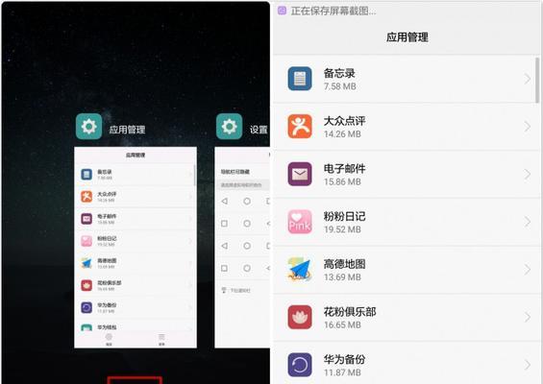Screen dimensions: 543x384
Task: Tap the 大众点评 orange app icon
Action: (x=300, y=127)
